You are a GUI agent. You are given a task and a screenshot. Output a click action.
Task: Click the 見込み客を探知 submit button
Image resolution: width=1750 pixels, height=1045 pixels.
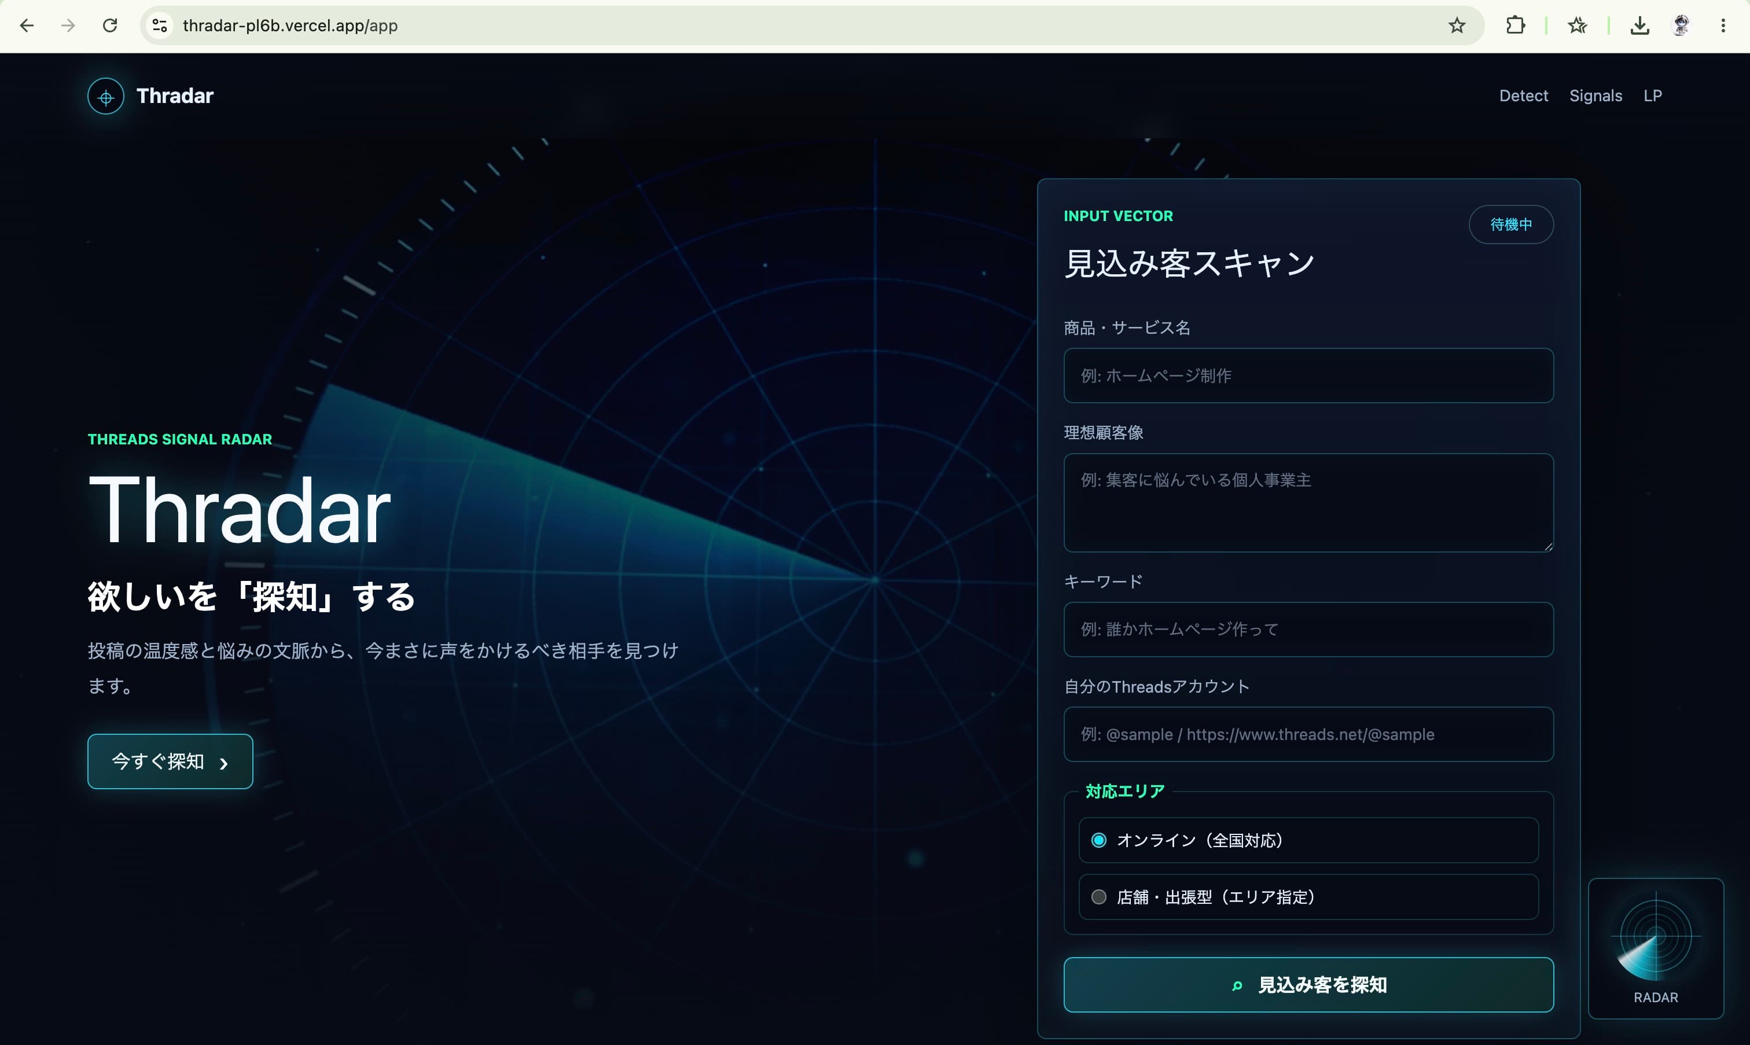point(1308,984)
